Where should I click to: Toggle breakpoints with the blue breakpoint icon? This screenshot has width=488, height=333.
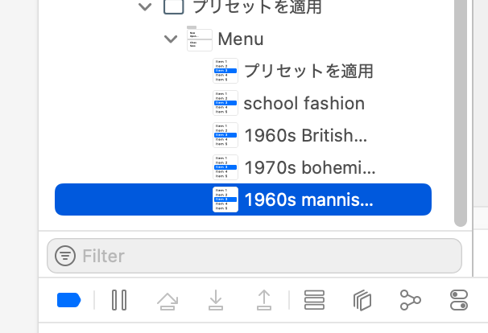coord(69,301)
